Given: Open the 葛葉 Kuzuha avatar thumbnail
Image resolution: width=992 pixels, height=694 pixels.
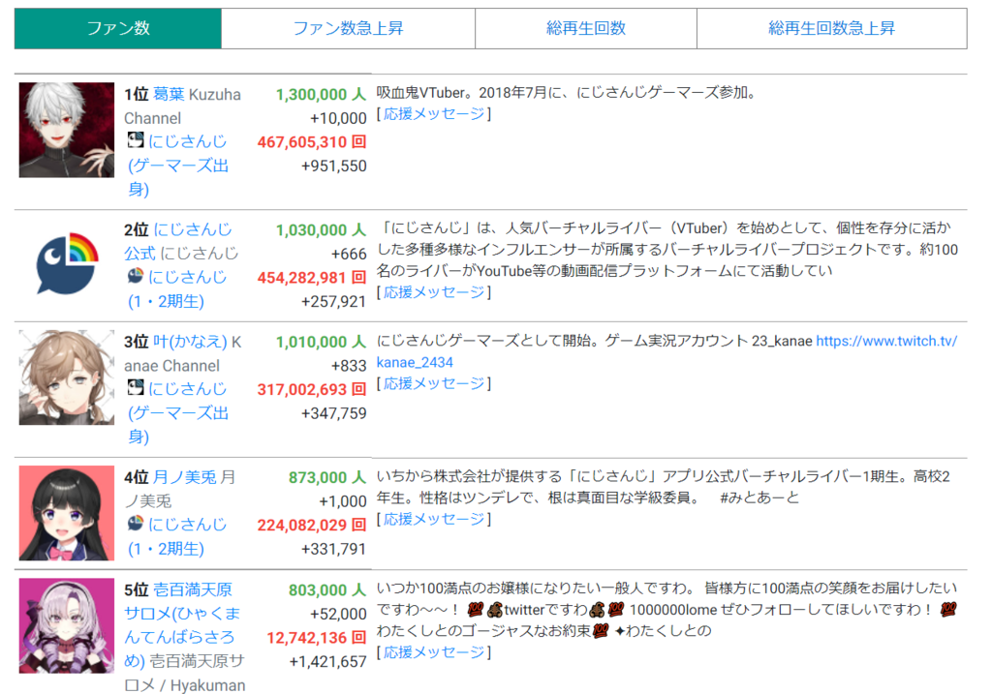Looking at the screenshot, I should [67, 131].
